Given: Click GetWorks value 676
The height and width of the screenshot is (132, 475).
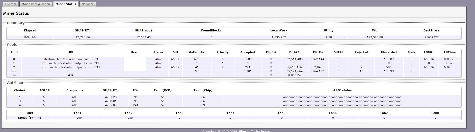Looking at the screenshot, I should 197,59.
